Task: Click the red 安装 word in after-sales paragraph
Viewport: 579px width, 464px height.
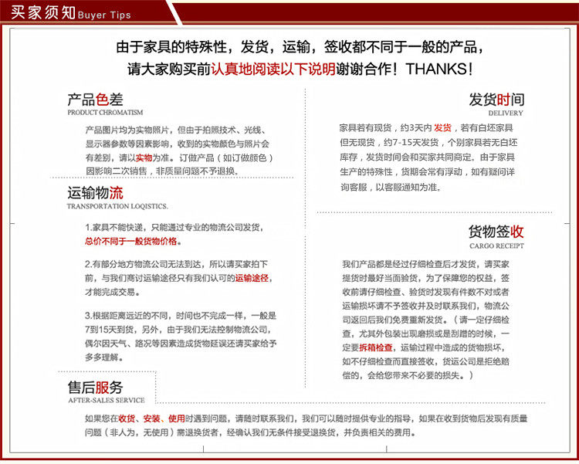Action: pyautogui.click(x=152, y=418)
